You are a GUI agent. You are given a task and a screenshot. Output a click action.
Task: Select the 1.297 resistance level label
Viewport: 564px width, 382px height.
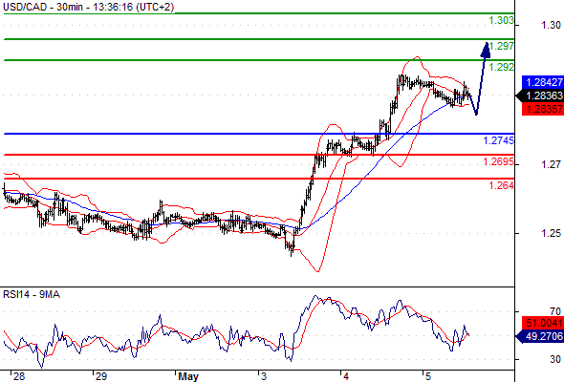point(502,46)
